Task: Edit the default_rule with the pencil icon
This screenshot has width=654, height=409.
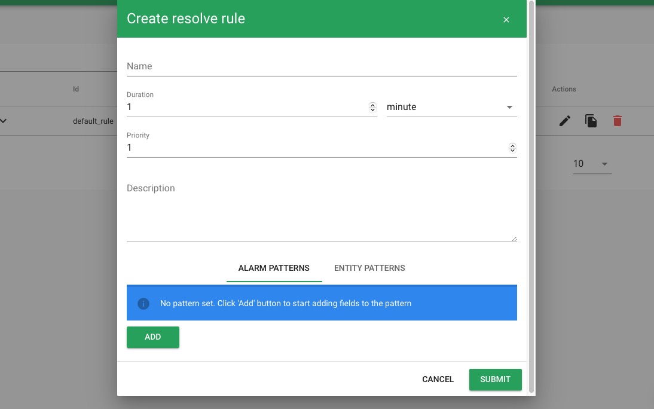Action: click(564, 121)
